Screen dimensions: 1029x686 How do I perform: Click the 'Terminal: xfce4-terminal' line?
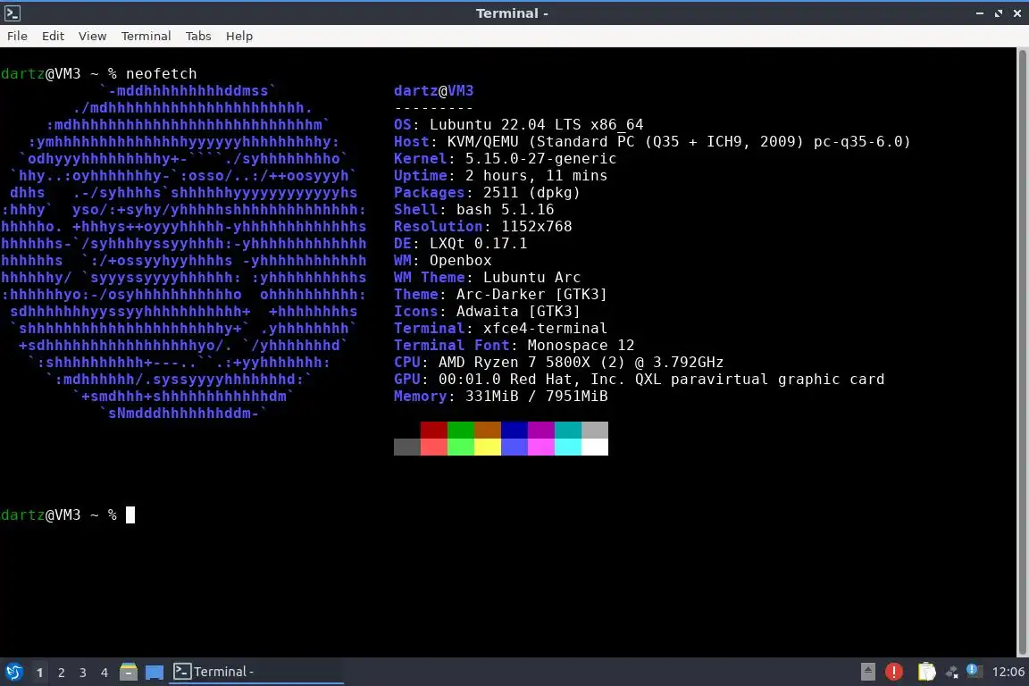(x=501, y=328)
